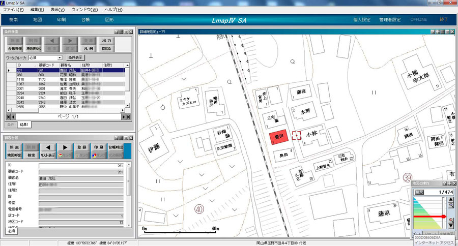This screenshot has height=246, width=458.
Task: Switch to the 結果1 tab
Action: pos(25,124)
